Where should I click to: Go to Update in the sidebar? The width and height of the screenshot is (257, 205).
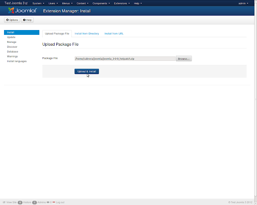pyautogui.click(x=11, y=37)
